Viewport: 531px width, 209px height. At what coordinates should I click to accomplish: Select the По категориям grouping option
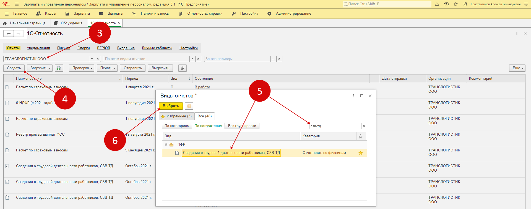(x=177, y=126)
